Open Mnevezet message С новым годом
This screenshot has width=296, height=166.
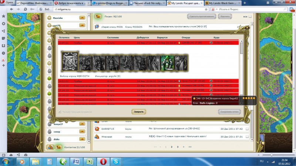click(x=178, y=136)
